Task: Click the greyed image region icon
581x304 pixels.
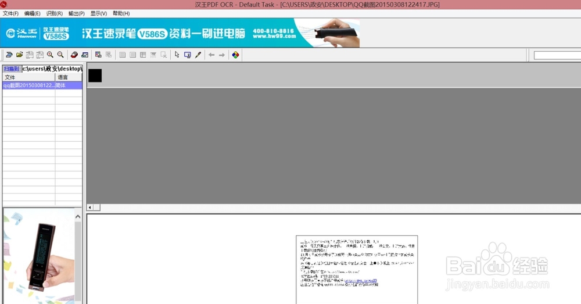Action: point(132,55)
